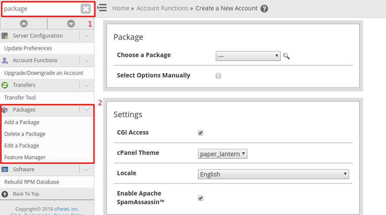Collapse all menu groups with up arrow icon
The image size is (386, 215).
tap(24, 24)
